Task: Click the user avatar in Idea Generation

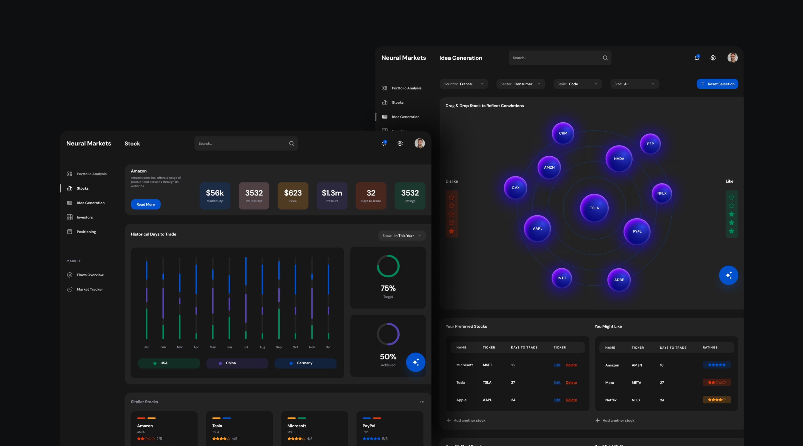Action: (x=732, y=58)
